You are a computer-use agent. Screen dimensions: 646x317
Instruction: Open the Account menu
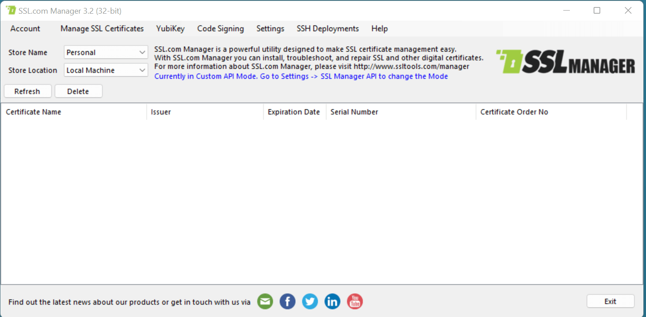pyautogui.click(x=25, y=28)
